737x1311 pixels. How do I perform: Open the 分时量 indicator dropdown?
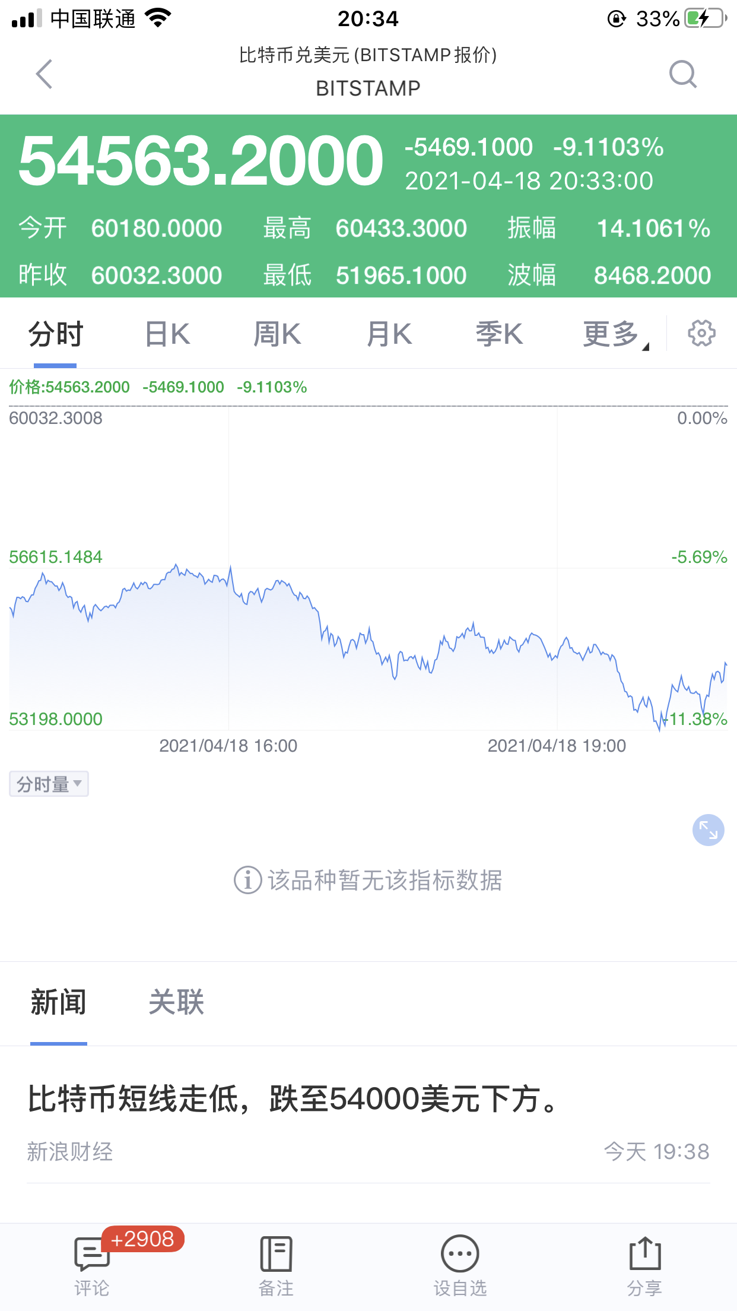tap(49, 784)
